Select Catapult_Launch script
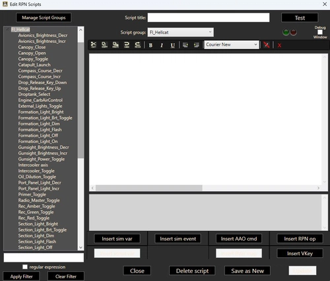 click(x=34, y=65)
